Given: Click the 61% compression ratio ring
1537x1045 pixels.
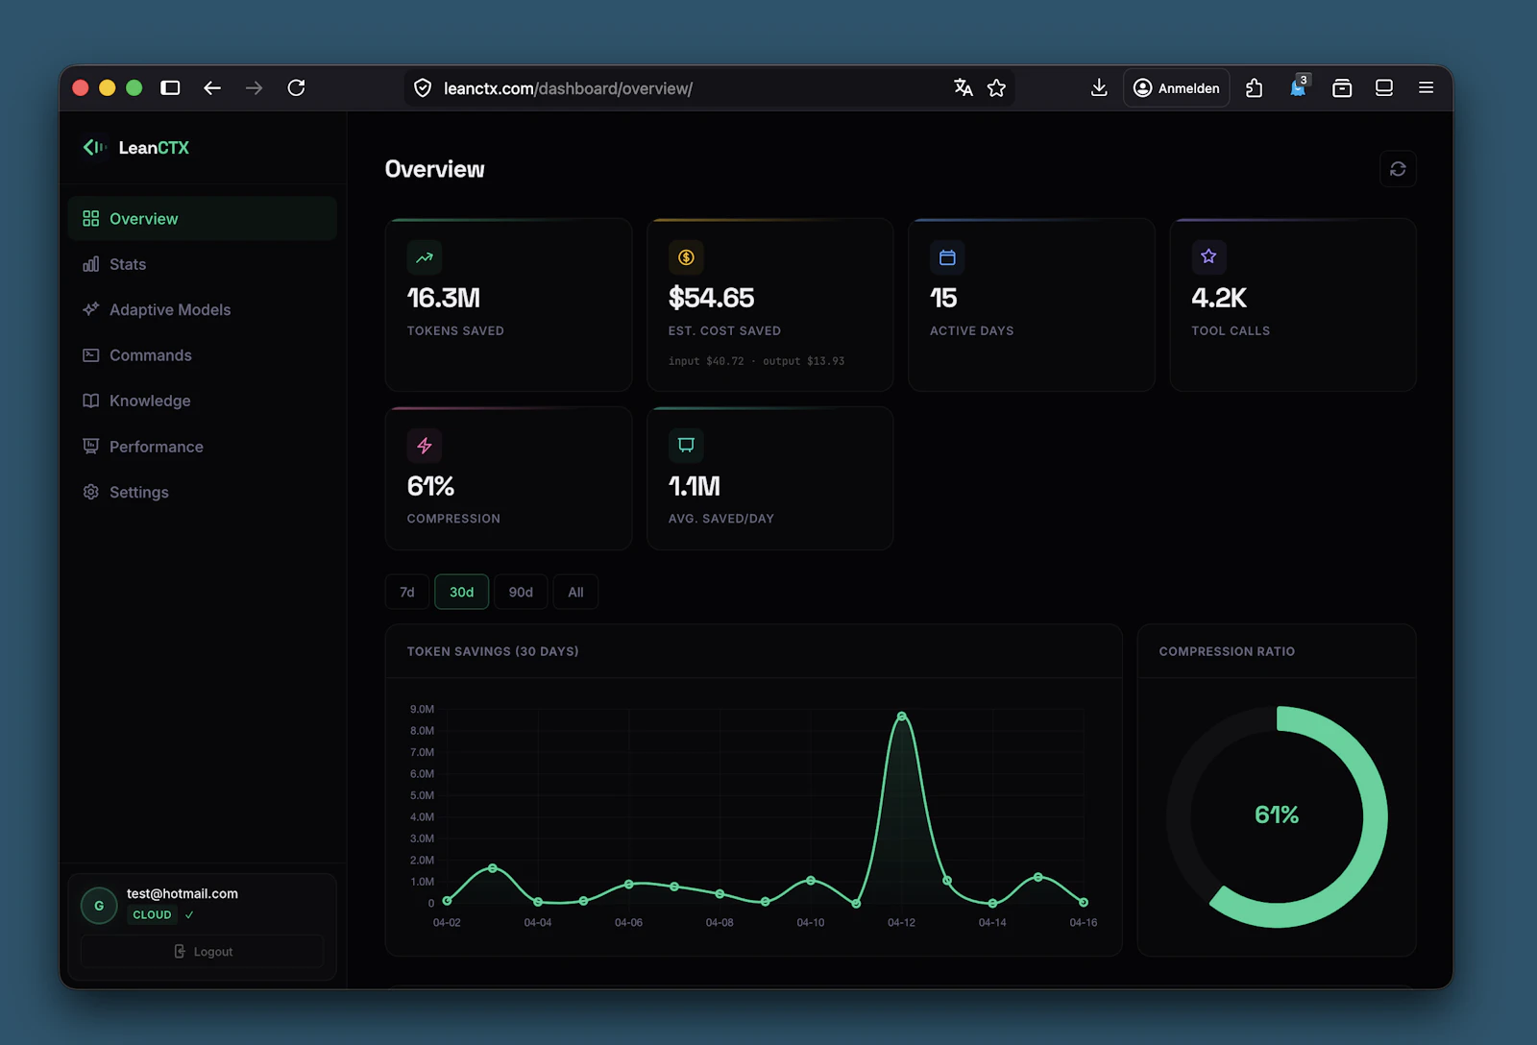Looking at the screenshot, I should (1277, 814).
